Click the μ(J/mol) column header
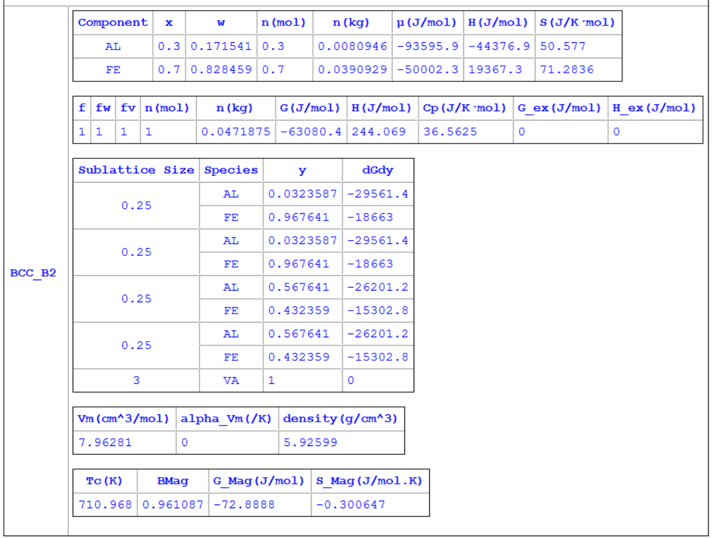Image resolution: width=713 pixels, height=538 pixels. pos(428,22)
